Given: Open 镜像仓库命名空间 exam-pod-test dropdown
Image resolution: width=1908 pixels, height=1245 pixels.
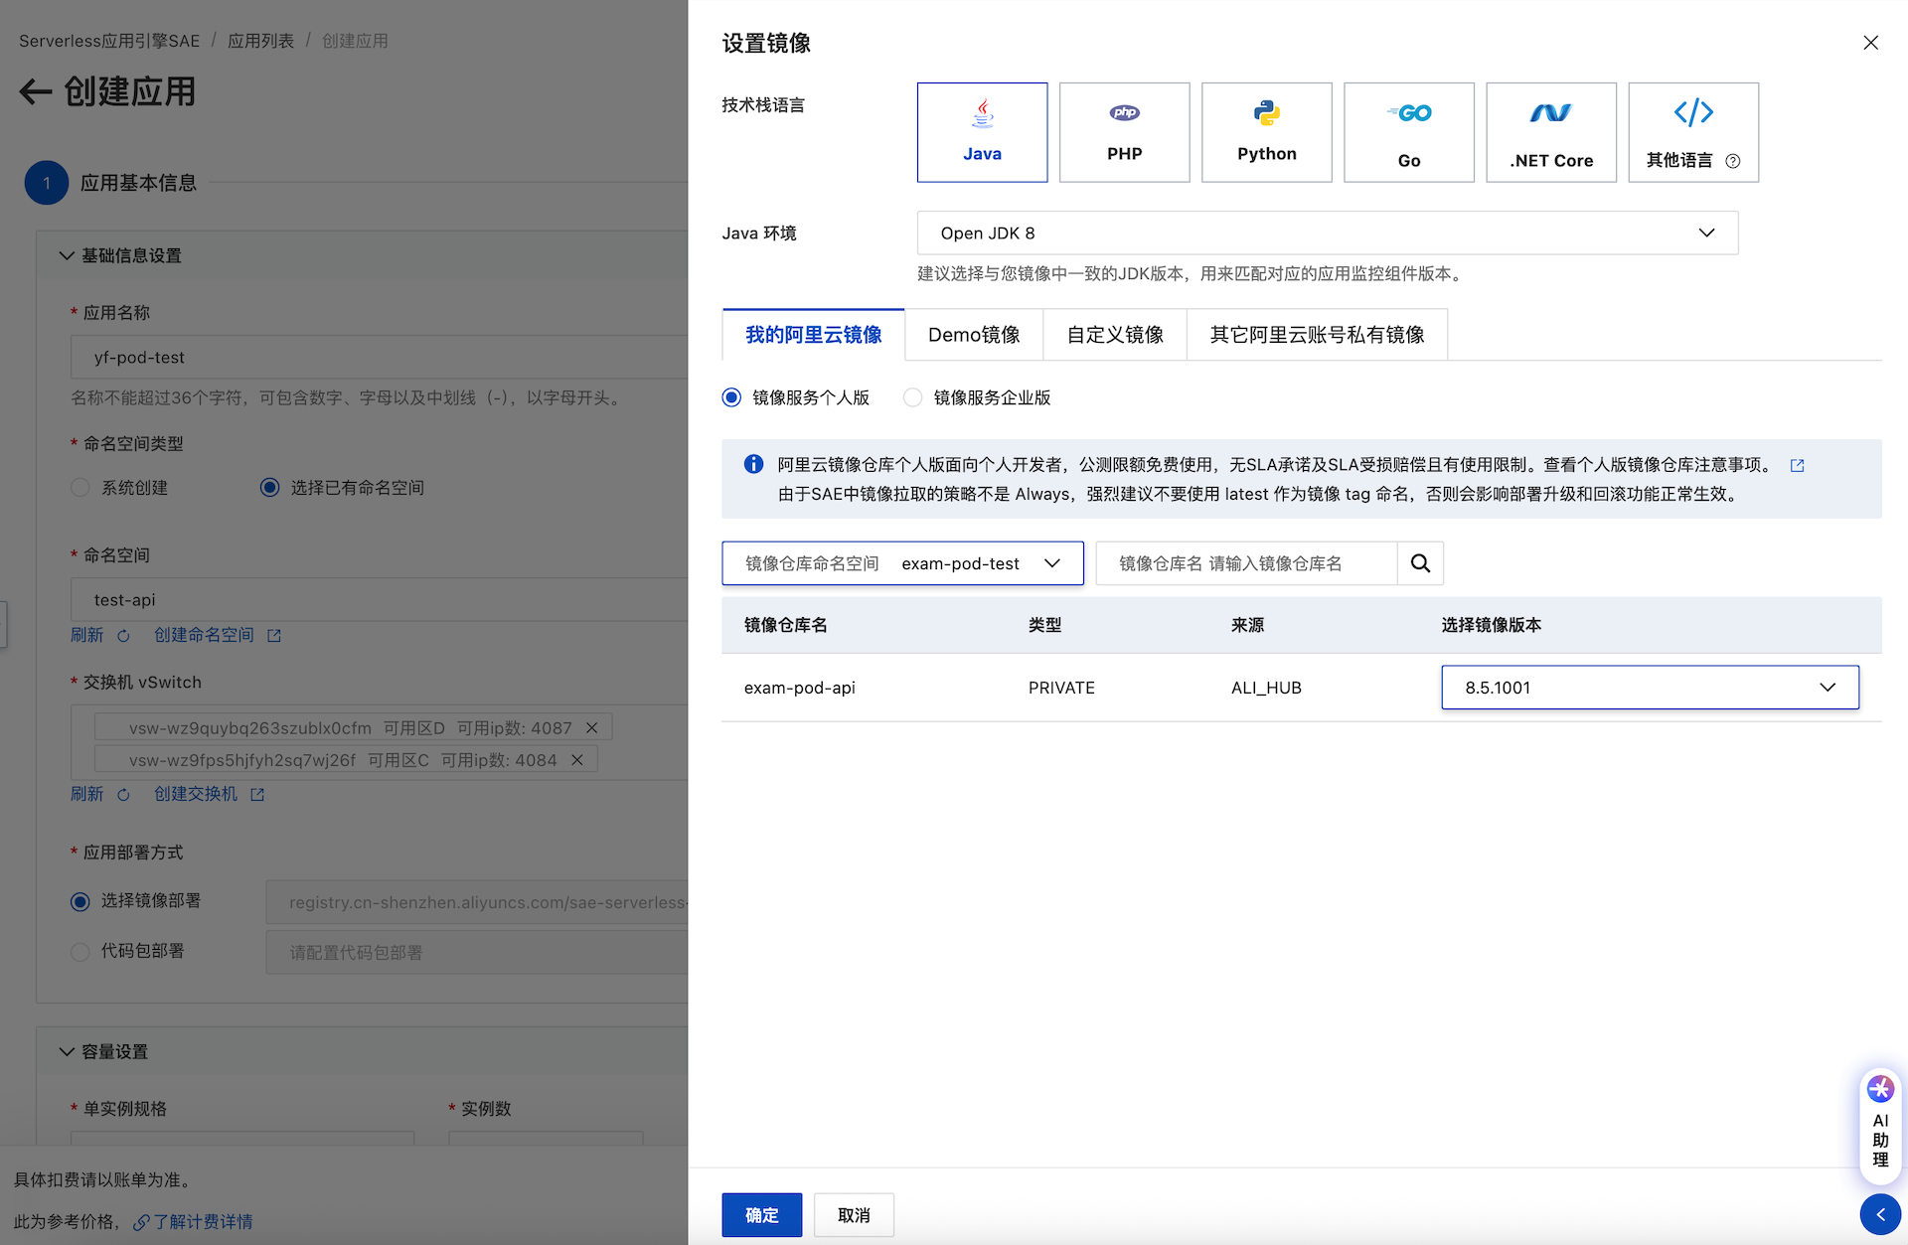Looking at the screenshot, I should click(902, 563).
